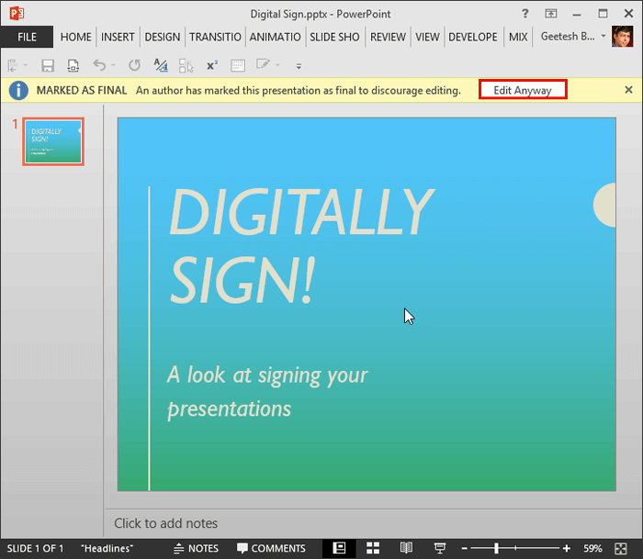Viewport: 643px width, 559px height.
Task: Open the TRANSITIONS ribbon tab
Action: (x=215, y=37)
